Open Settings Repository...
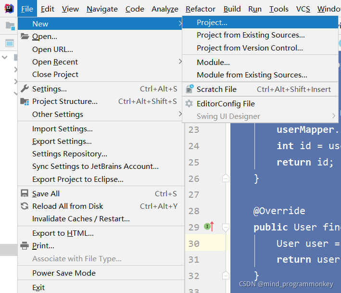 point(101,154)
